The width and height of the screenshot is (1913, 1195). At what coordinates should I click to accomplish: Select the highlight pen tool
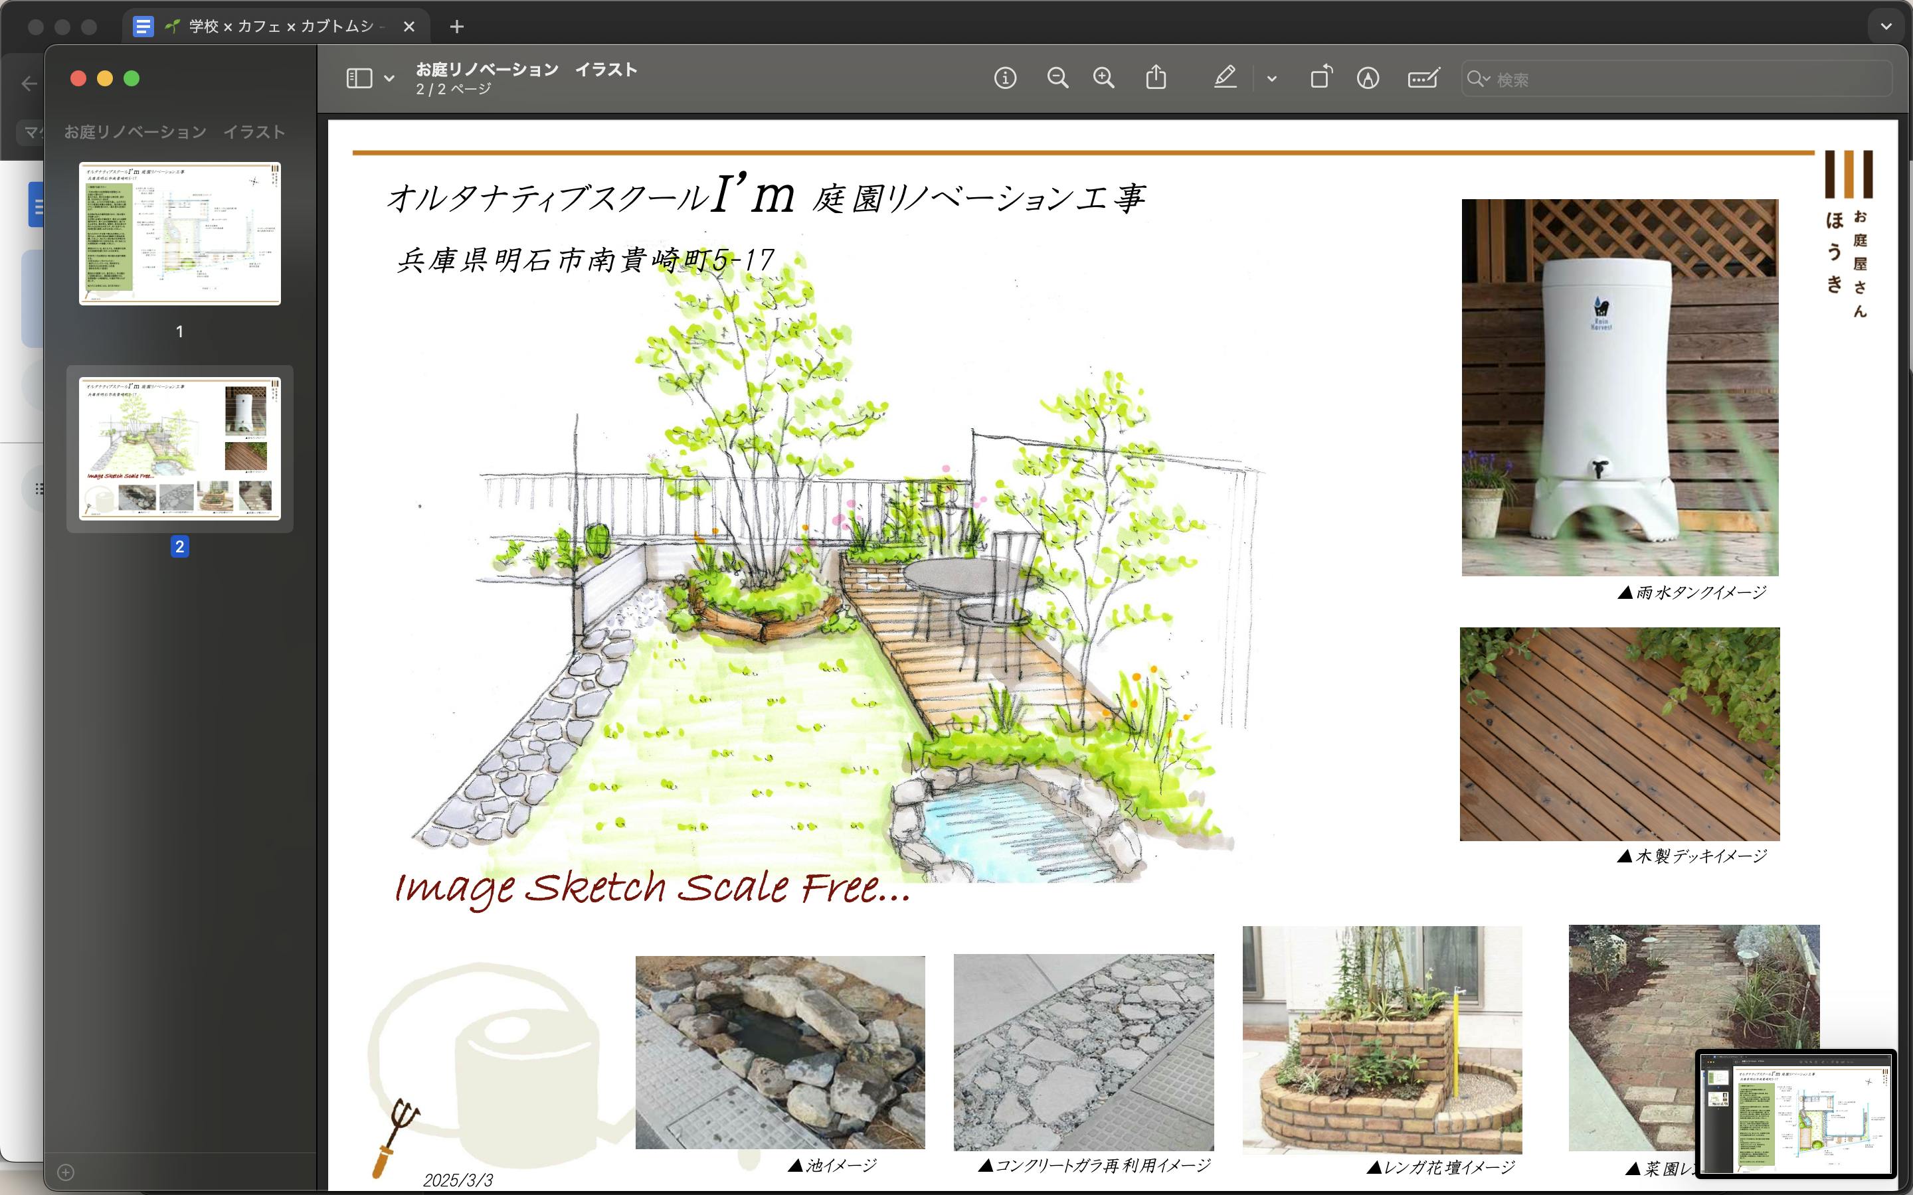(1224, 78)
